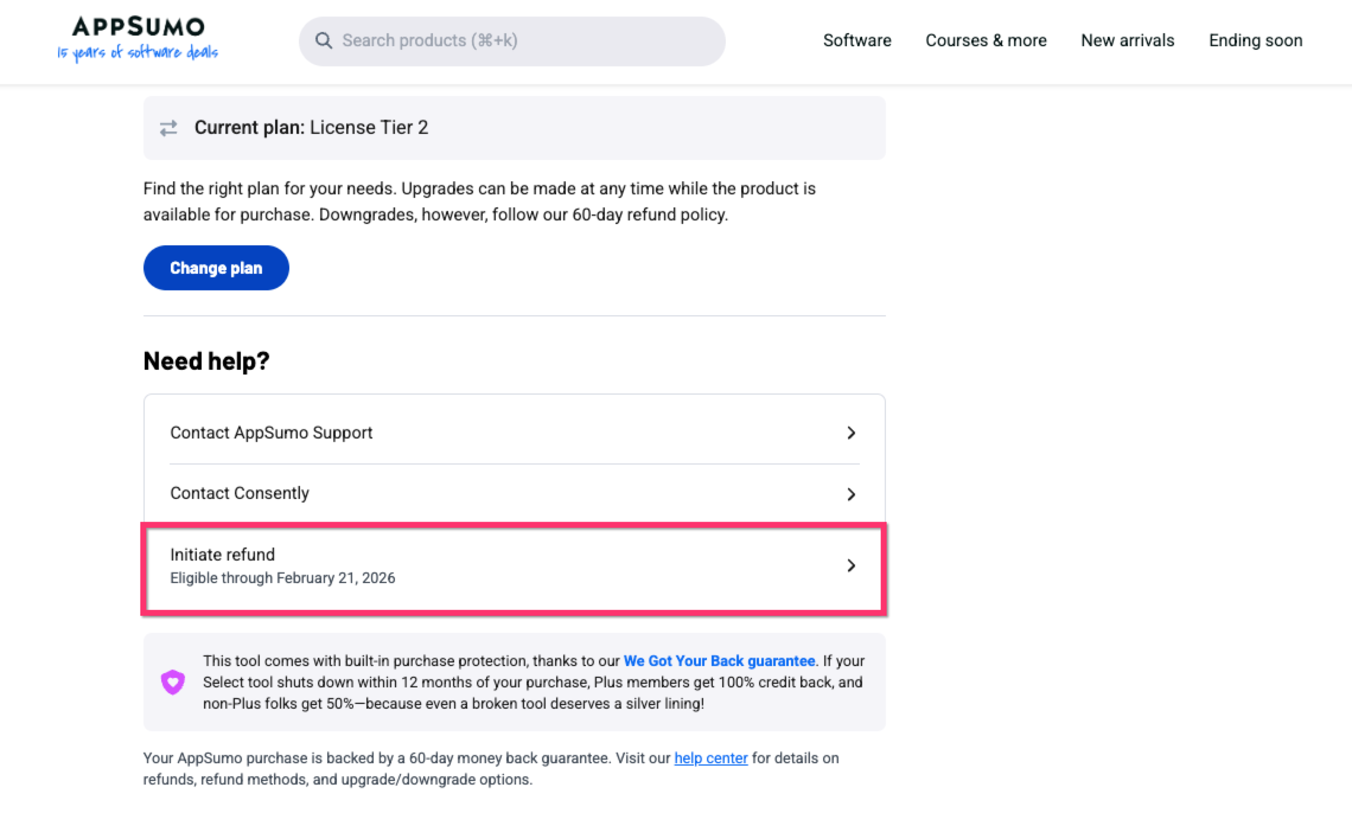Click the chevron next to Contact Consently
The width and height of the screenshot is (1352, 813).
[x=851, y=494]
